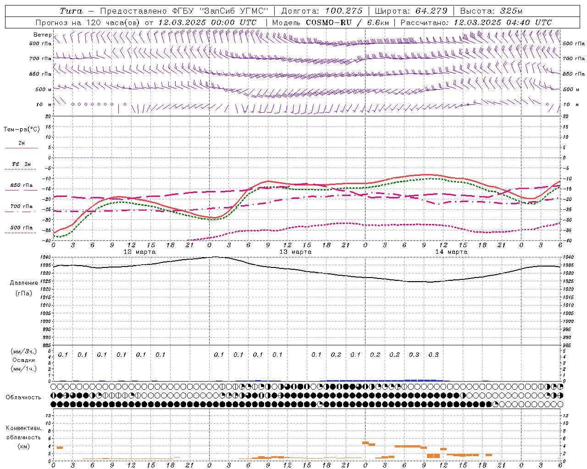Click the "700 гПа" entry in the temperature legend
587x469 pixels.
[x=22, y=207]
